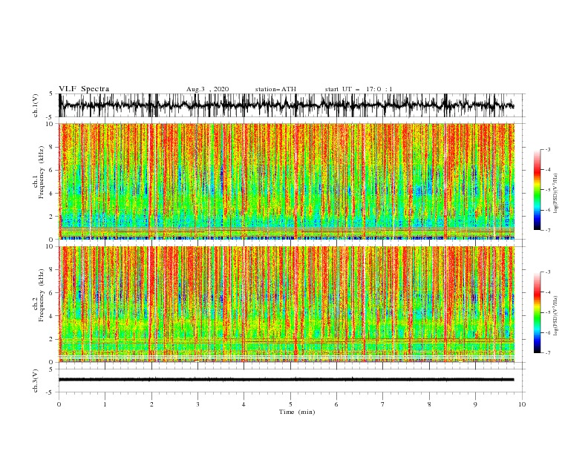Click the ch.2 spectrogram panel
This screenshot has height=454, width=588.
tap(287, 304)
